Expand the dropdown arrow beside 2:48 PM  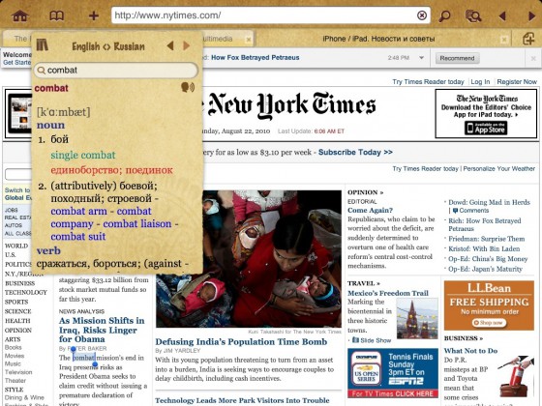(x=421, y=58)
